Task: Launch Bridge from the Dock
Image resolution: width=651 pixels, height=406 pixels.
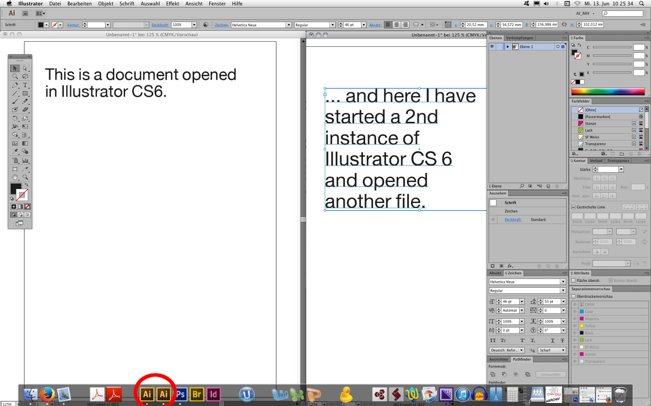Action: 197,394
